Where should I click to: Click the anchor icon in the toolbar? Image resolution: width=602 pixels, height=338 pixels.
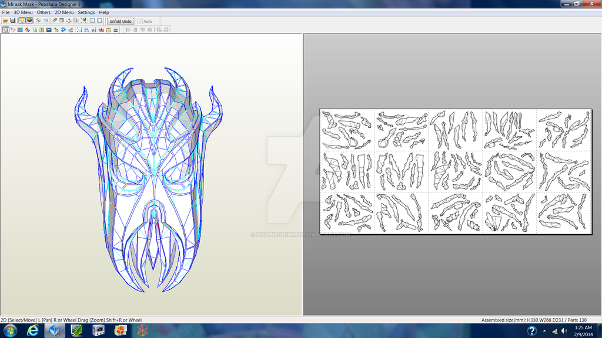[x=69, y=21]
